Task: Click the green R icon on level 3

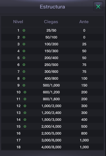Action: pos(24,44)
